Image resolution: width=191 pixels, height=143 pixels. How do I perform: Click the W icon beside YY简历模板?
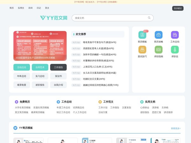[x=15, y=128]
